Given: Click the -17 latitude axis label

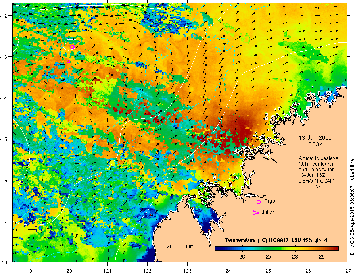Looking at the screenshot, I should tap(4, 221).
